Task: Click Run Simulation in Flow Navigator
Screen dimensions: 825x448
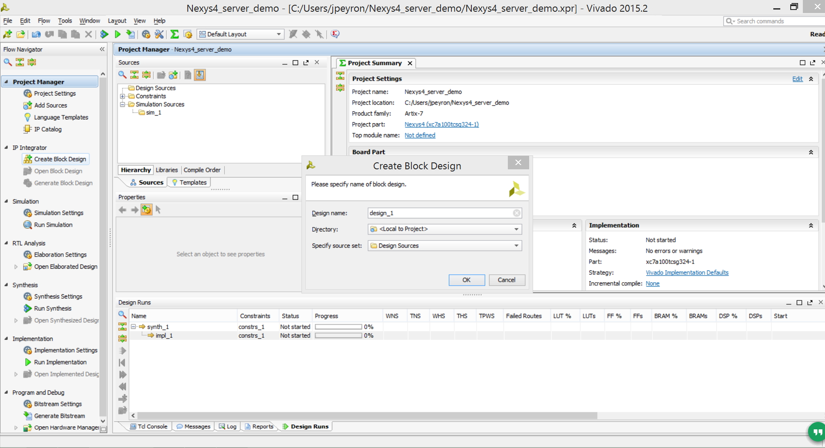Action: [x=48, y=225]
